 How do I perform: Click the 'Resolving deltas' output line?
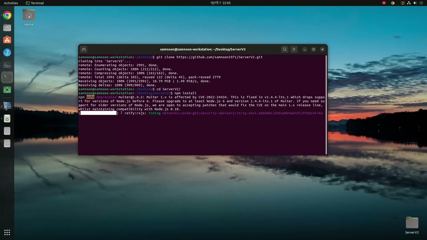117,85
